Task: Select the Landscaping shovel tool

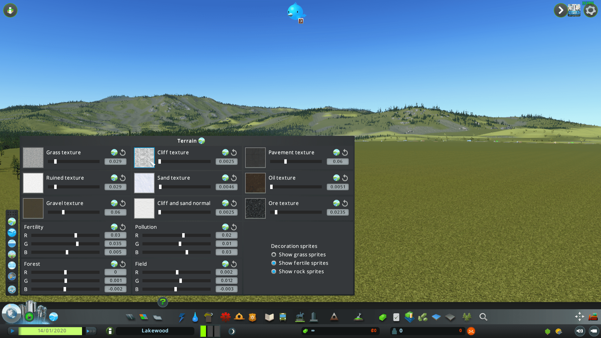Action: [358, 317]
